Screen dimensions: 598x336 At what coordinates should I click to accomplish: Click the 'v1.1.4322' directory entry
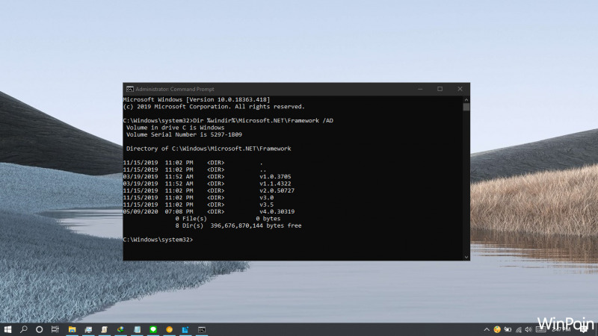click(x=275, y=184)
